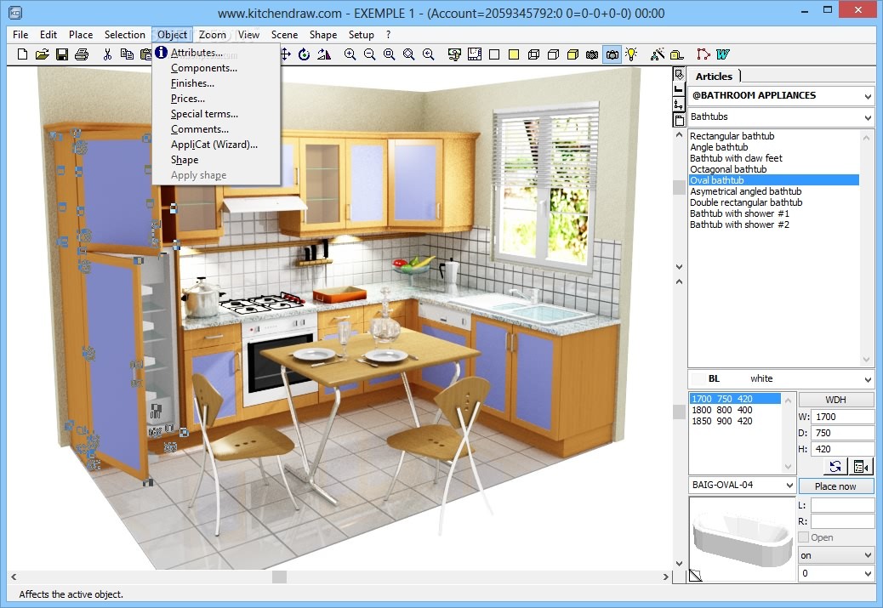Copy selection with the copy icon
Viewport: 883px width, 608px height.
pos(127,54)
